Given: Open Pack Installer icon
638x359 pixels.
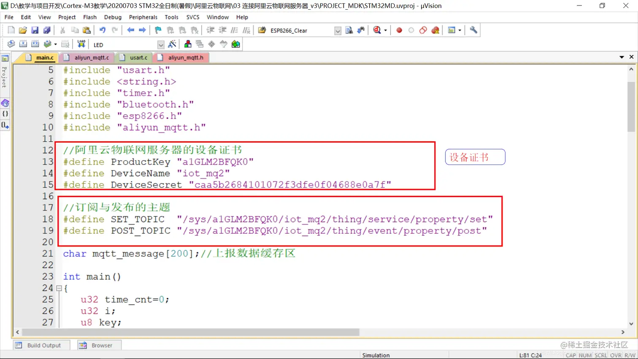Looking at the screenshot, I should [236, 44].
